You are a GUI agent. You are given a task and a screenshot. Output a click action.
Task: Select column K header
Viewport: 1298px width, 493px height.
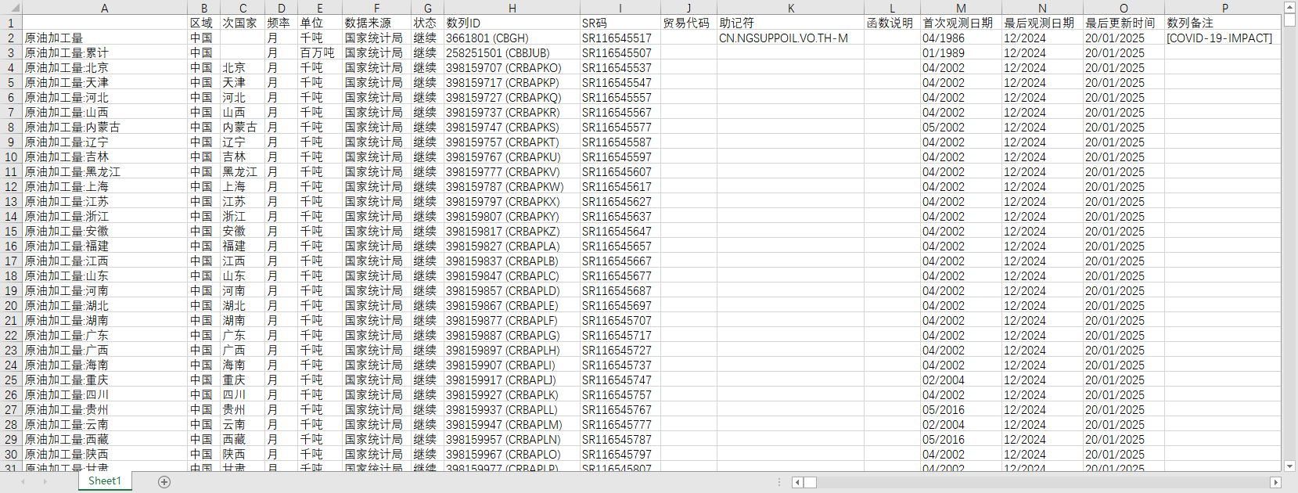pyautogui.click(x=791, y=8)
